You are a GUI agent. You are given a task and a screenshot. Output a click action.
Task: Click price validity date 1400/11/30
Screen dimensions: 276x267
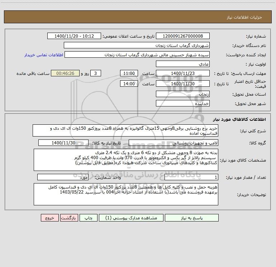tap(183, 84)
